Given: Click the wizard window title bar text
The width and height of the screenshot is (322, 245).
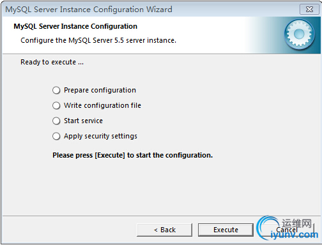Looking at the screenshot, I should tap(89, 10).
